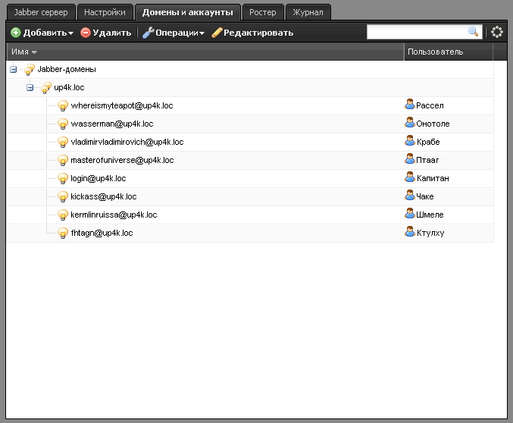Open the Журнал tab
Screen dimensions: 513x423
(x=308, y=12)
